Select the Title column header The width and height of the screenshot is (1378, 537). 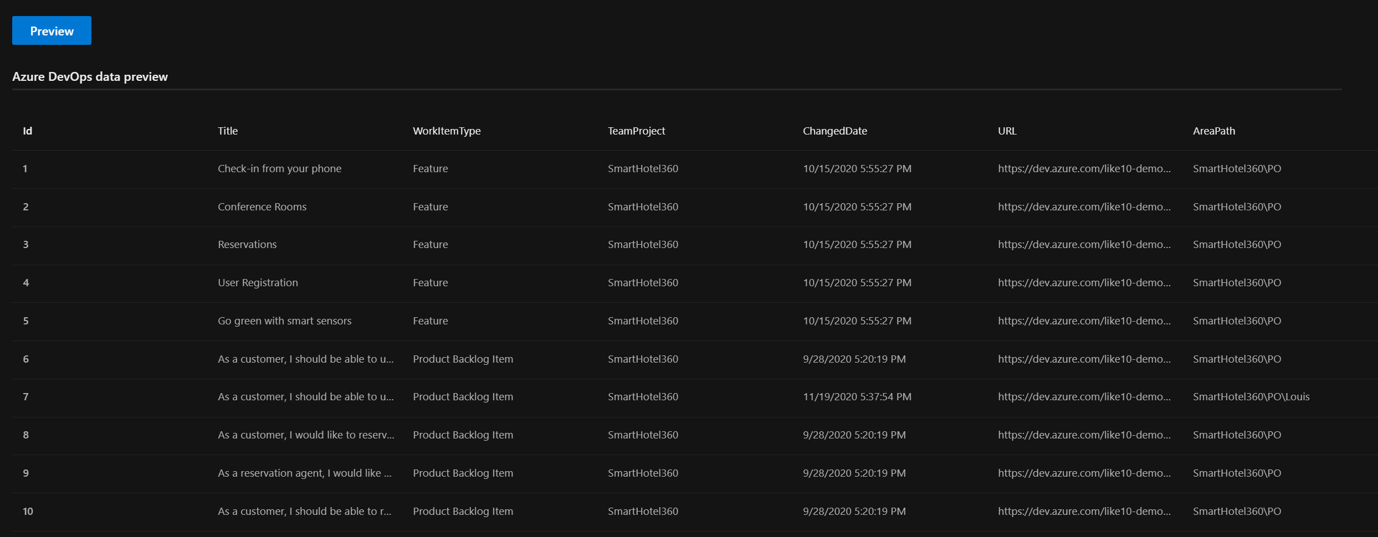pos(227,131)
